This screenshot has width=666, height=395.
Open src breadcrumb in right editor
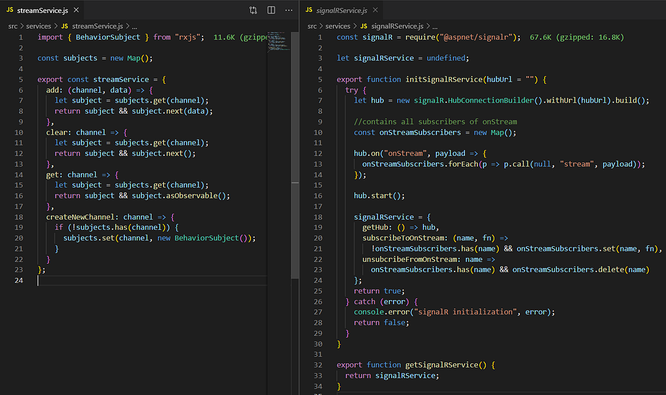[x=312, y=26]
